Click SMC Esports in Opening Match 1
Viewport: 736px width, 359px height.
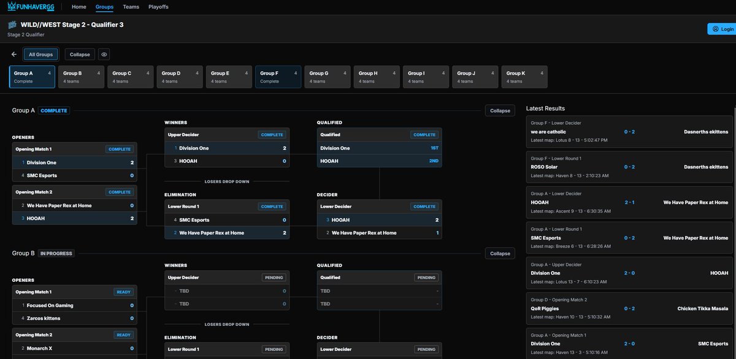point(75,175)
